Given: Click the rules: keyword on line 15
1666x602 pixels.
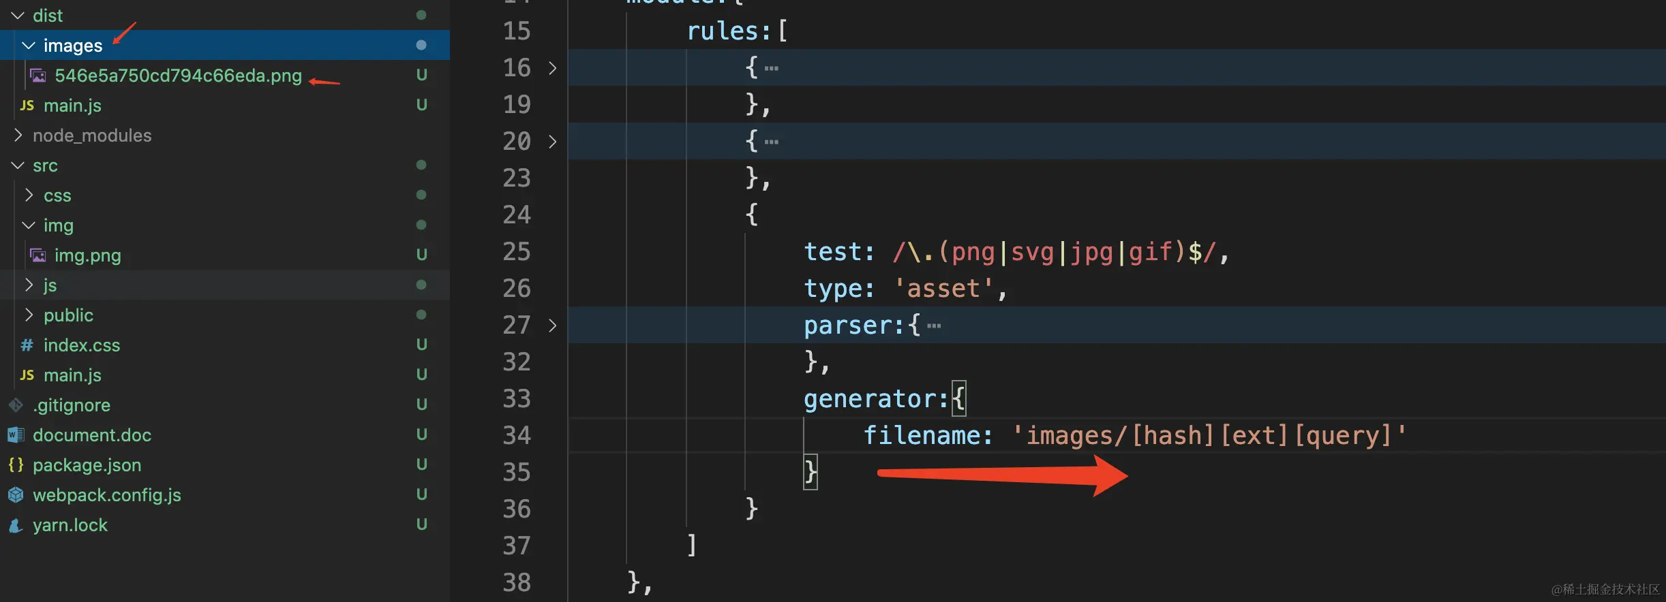Looking at the screenshot, I should (729, 31).
